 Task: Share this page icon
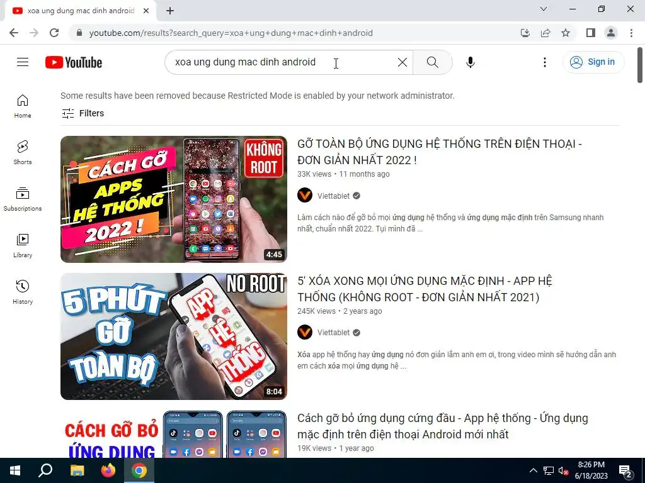pos(545,33)
